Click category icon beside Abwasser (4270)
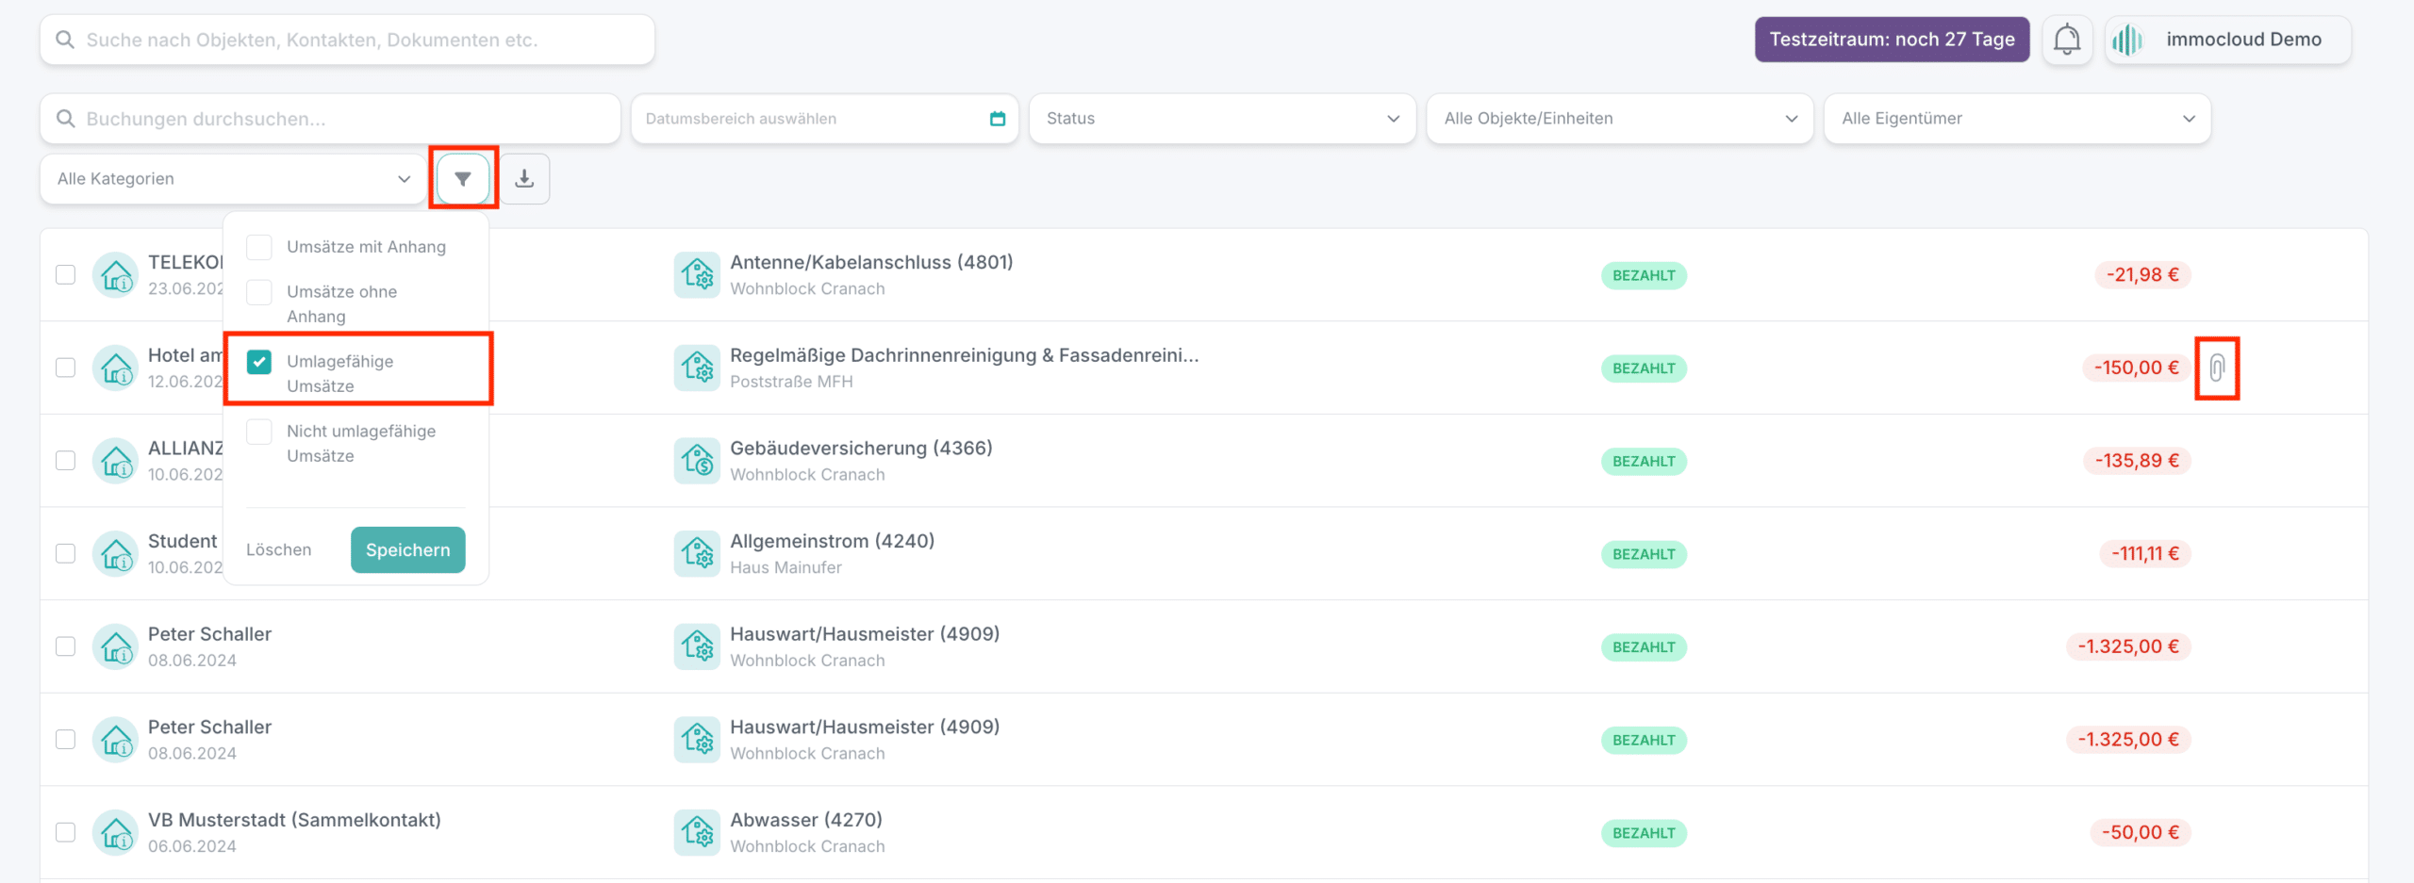Image resolution: width=2414 pixels, height=883 pixels. click(x=698, y=833)
